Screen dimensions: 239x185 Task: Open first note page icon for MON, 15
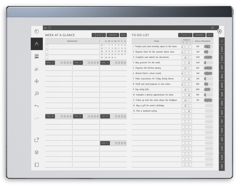(x=61, y=63)
